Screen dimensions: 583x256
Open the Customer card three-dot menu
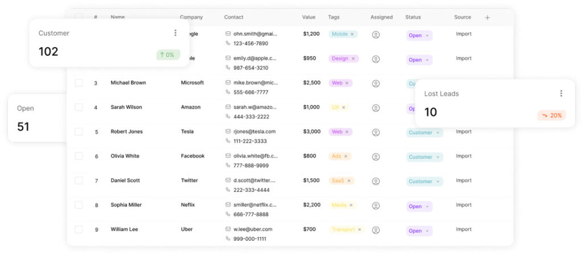175,33
